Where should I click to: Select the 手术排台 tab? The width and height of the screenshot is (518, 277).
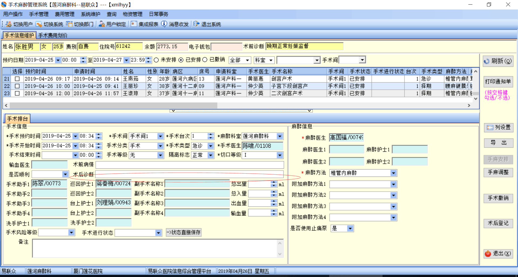coord(18,119)
